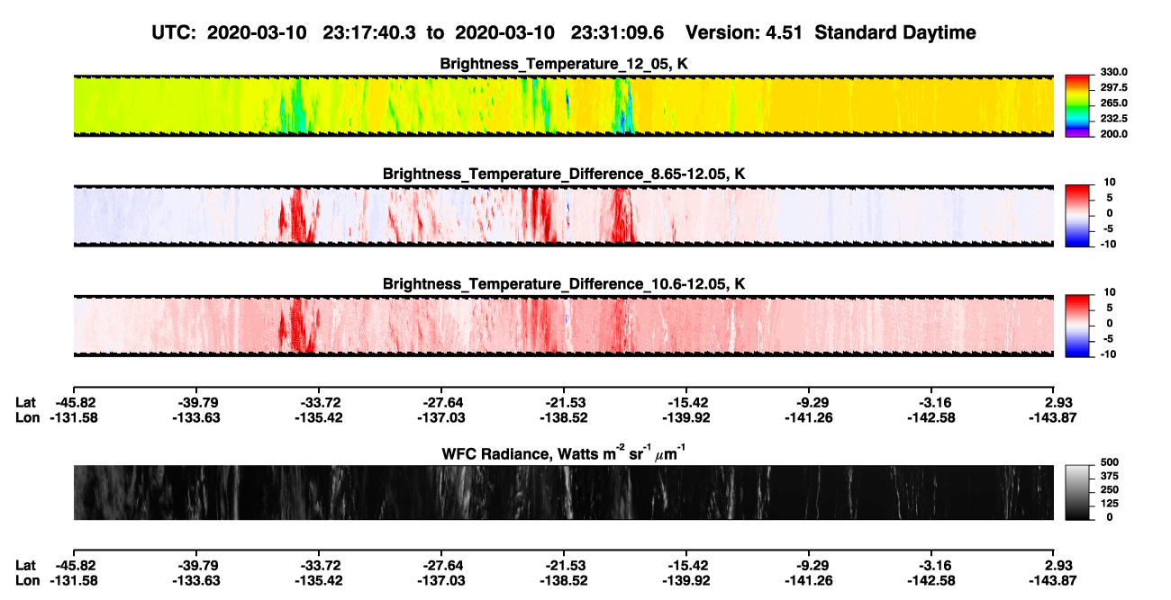Click the WFC colorbar value '500'

pos(1110,462)
